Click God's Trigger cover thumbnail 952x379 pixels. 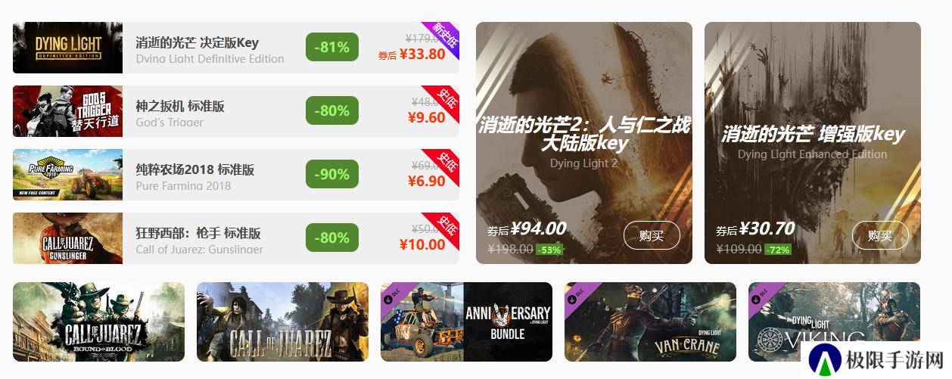[67, 111]
